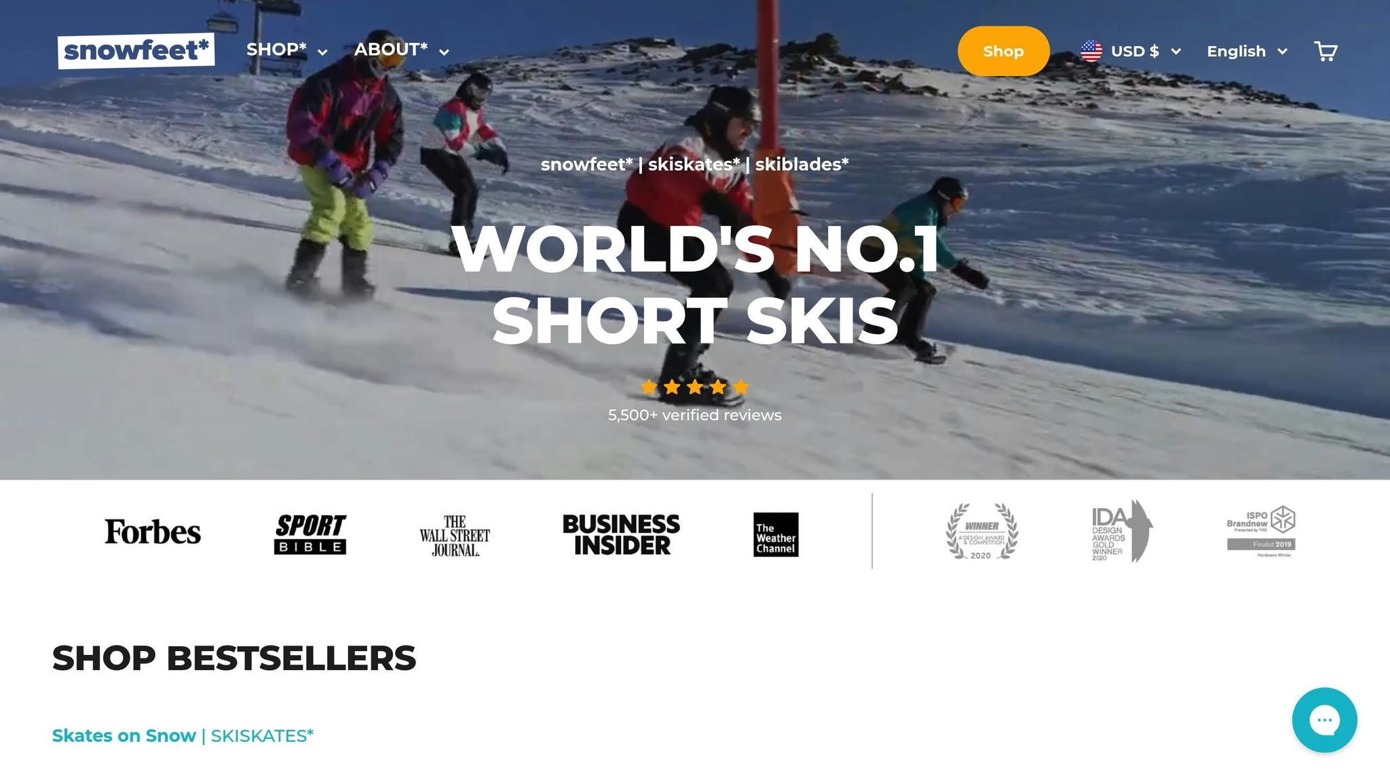Open the Skates on Snow link
This screenshot has width=1390, height=782.
point(124,736)
